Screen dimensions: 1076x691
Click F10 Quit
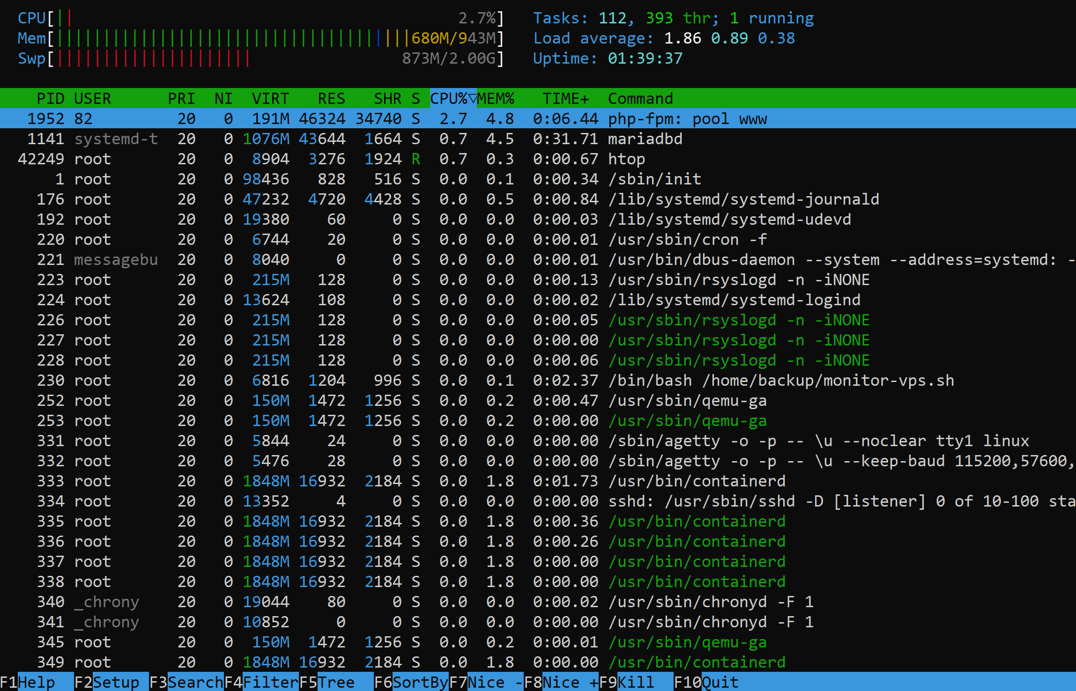706,682
